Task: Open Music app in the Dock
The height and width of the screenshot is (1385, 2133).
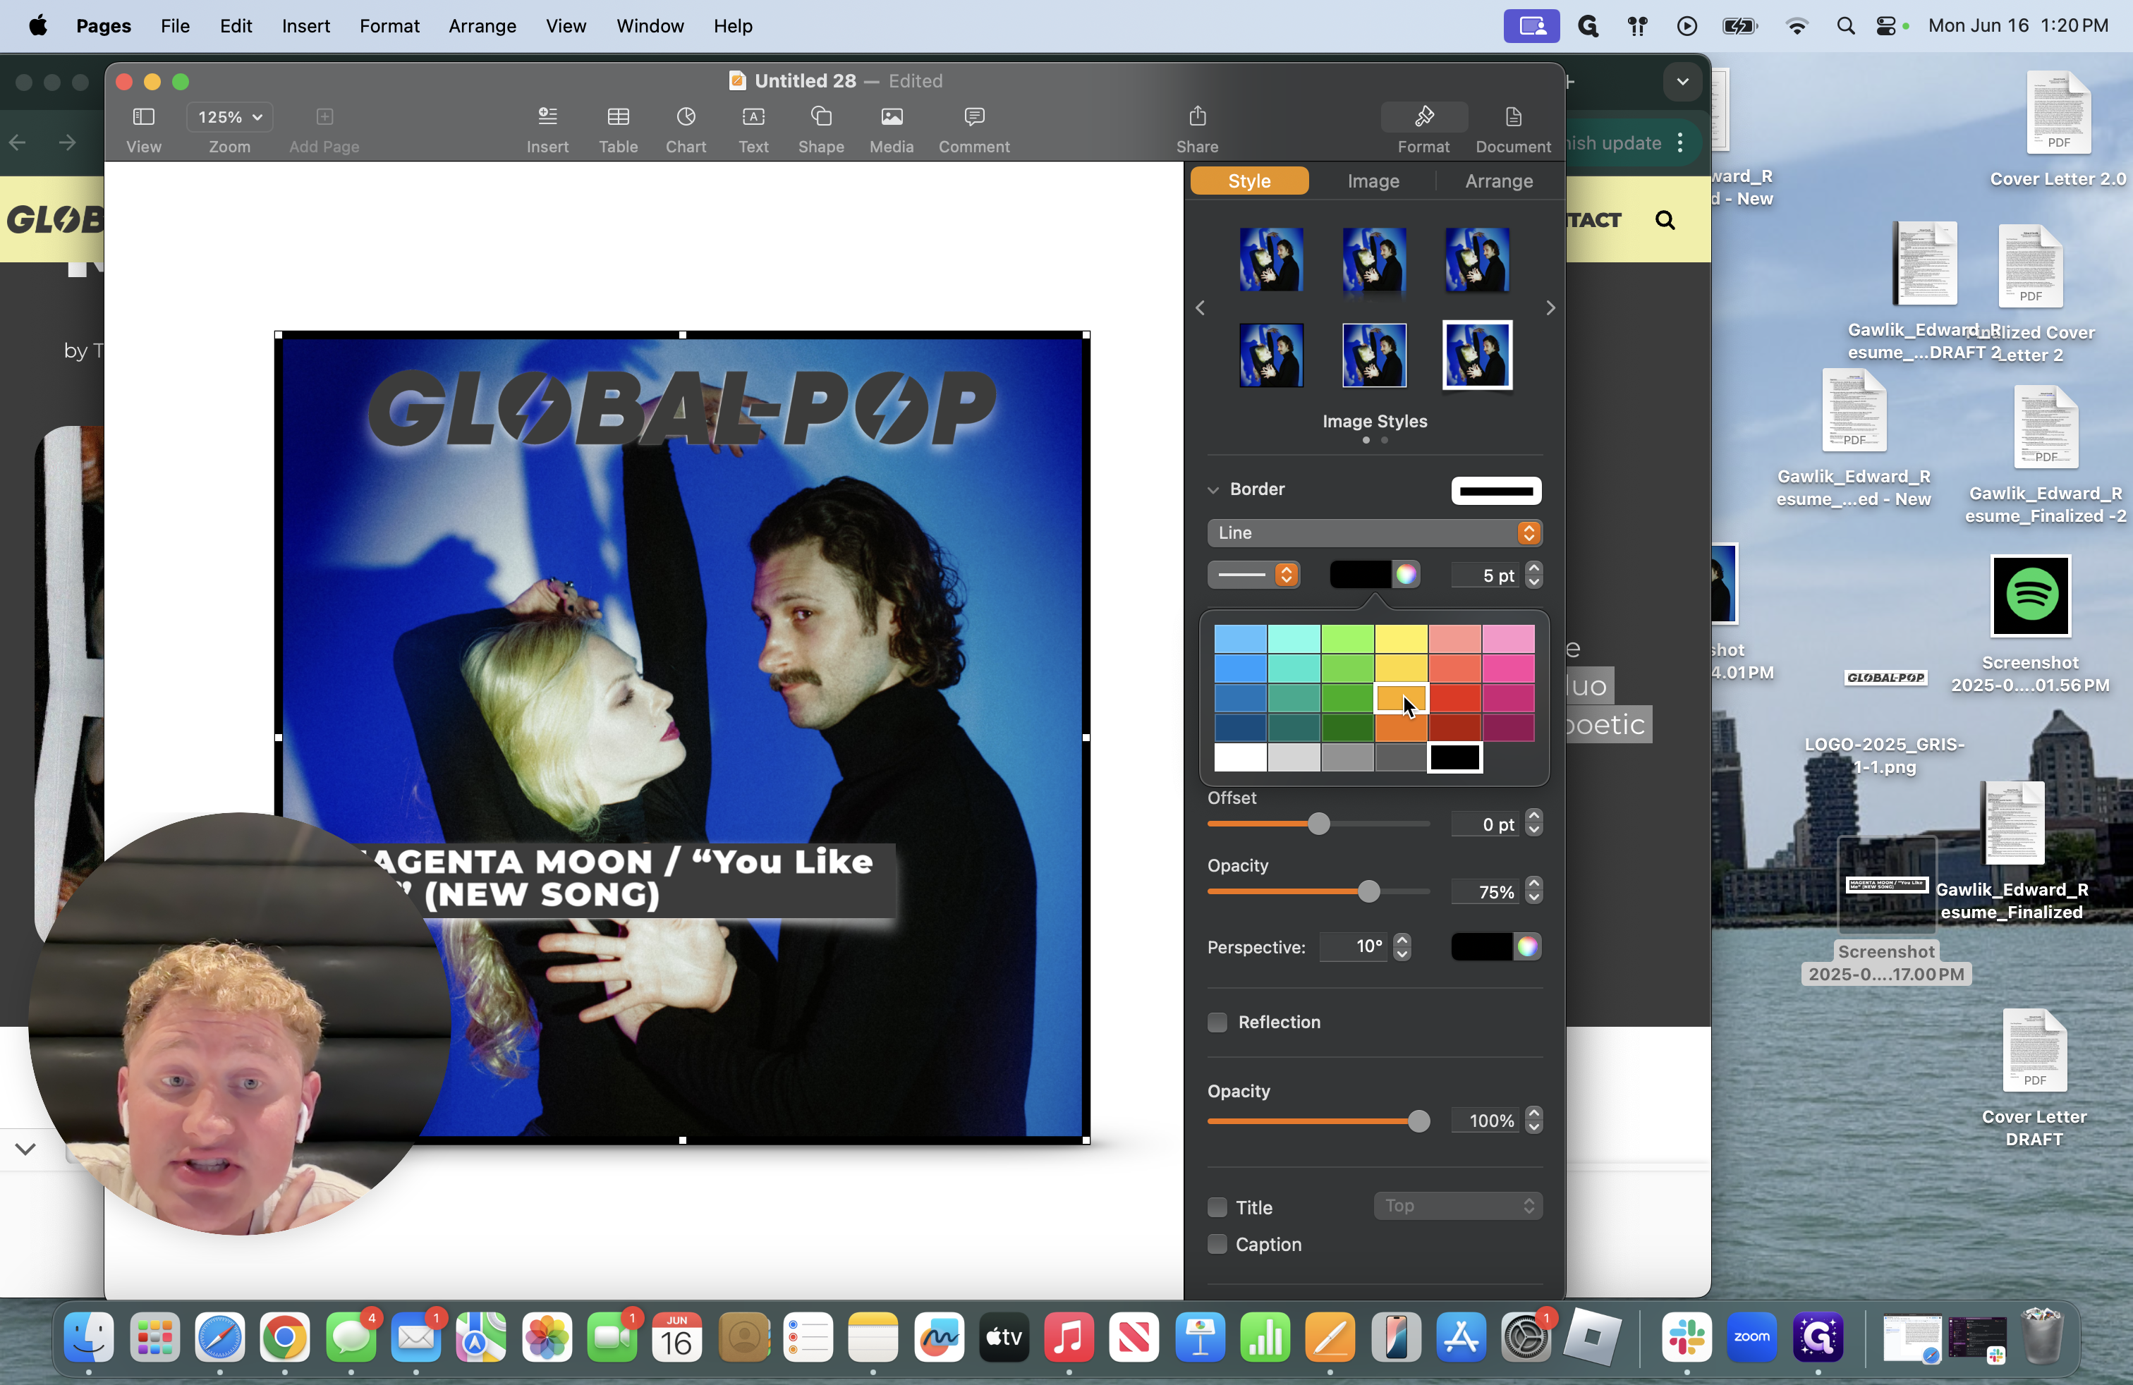Action: [1069, 1338]
